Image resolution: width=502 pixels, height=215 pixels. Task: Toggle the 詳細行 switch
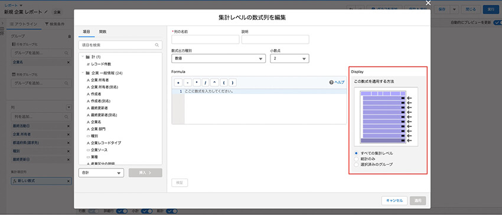coord(122,211)
